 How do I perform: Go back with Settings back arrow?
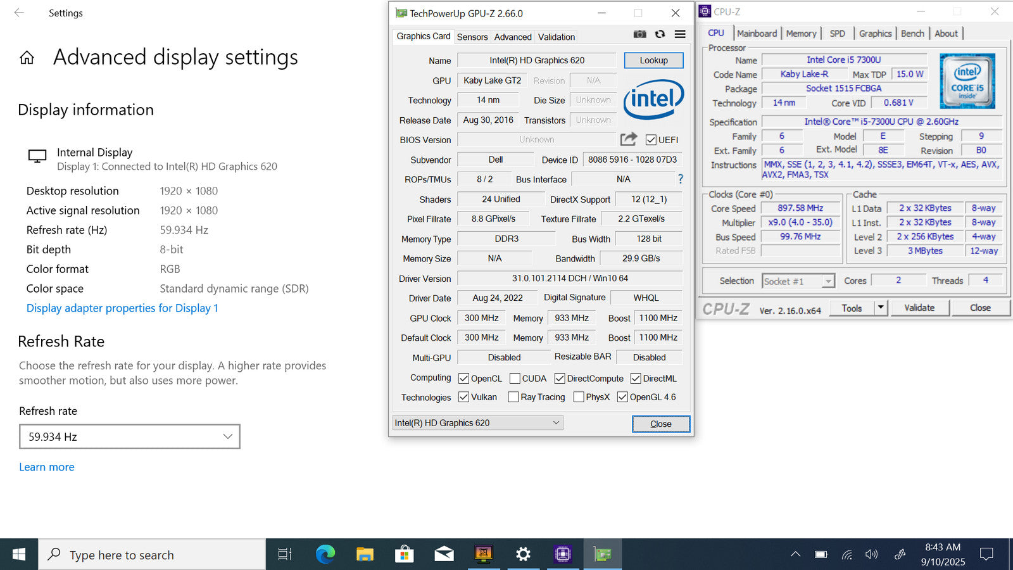19,13
